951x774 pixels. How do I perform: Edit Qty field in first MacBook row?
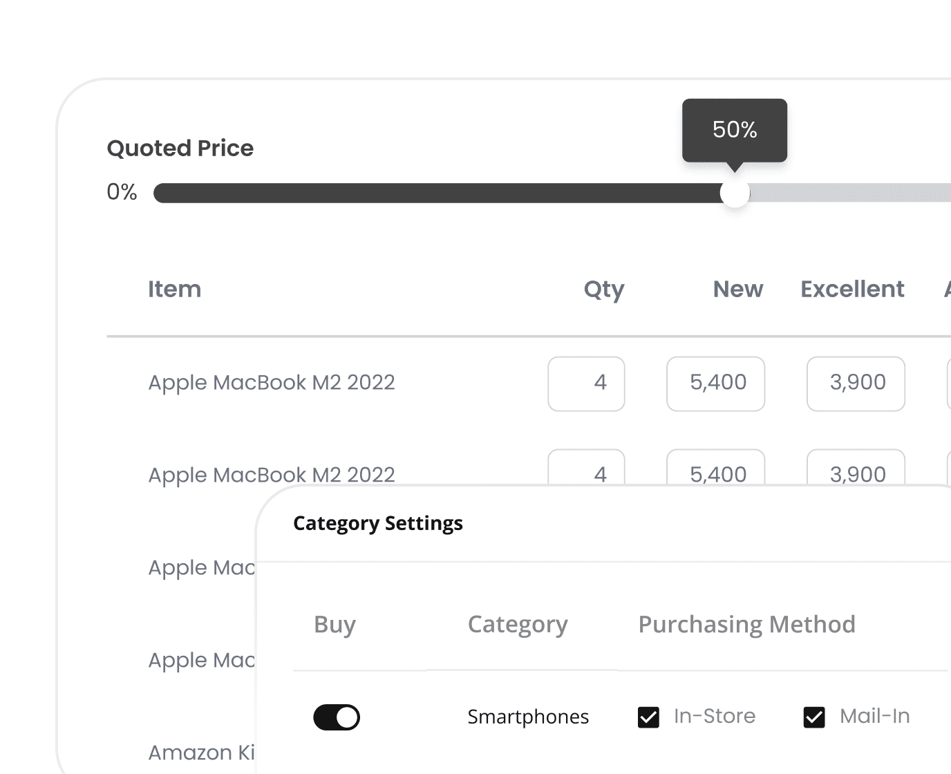(x=586, y=384)
